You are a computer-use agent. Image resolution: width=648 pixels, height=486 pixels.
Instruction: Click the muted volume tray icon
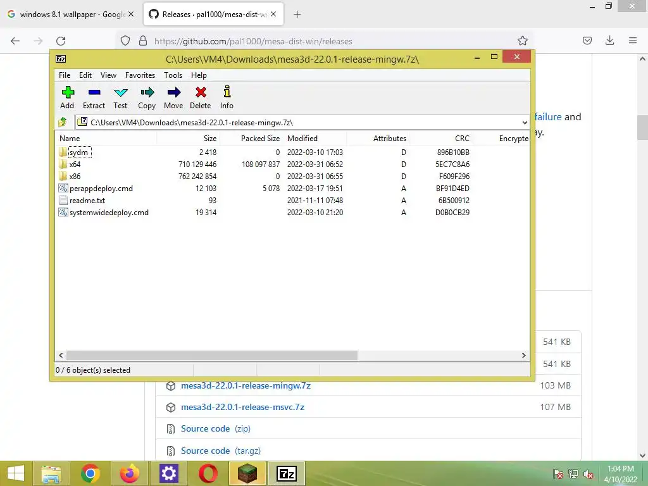[x=589, y=474]
